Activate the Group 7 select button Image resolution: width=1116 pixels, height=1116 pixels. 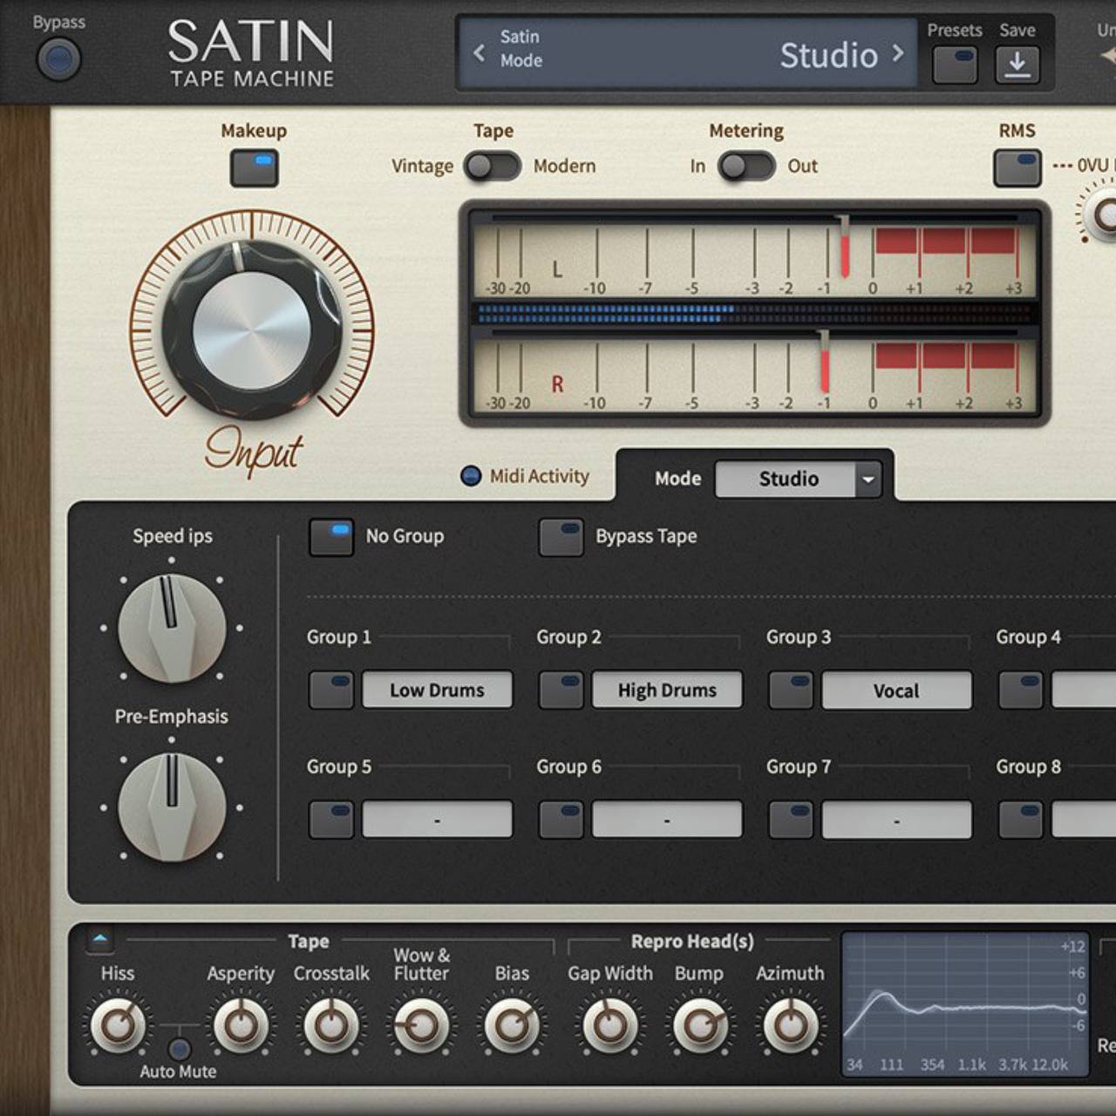[791, 820]
